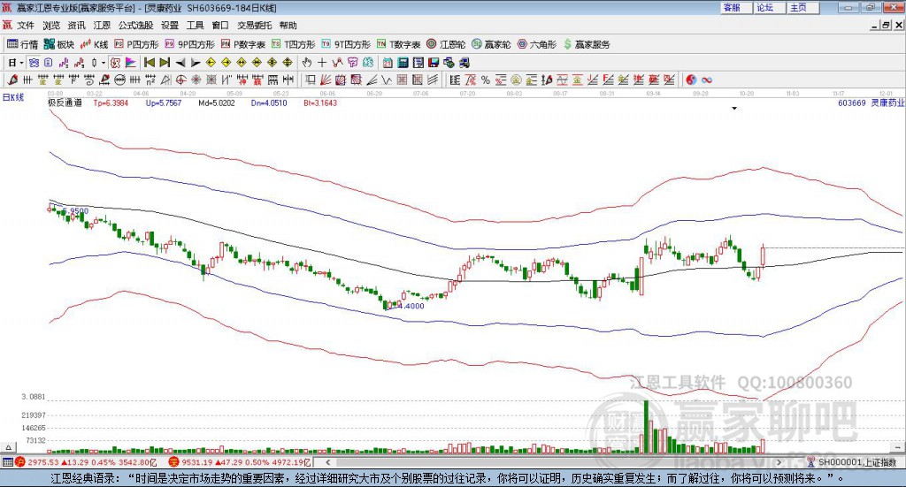
Task: Open the calculator icon
Action: (x=403, y=63)
